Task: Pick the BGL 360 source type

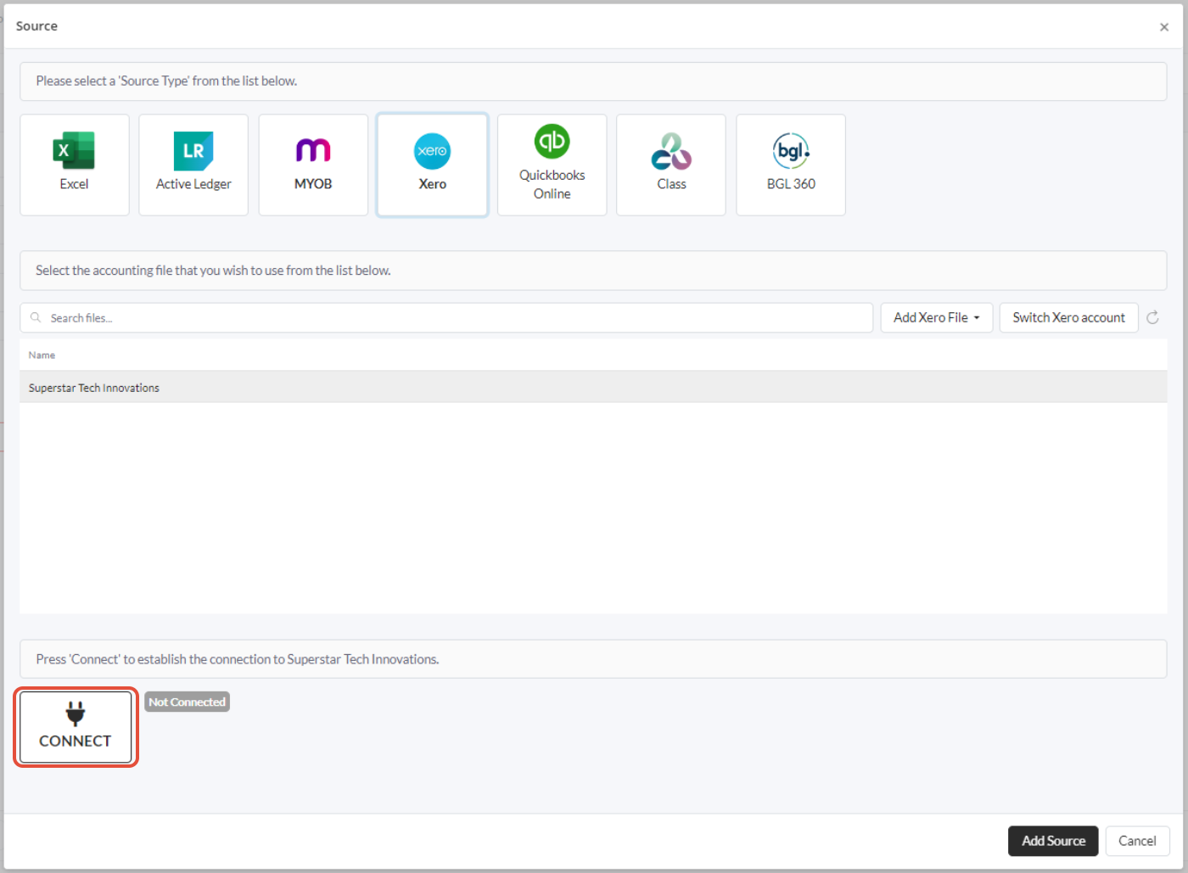Action: 791,165
